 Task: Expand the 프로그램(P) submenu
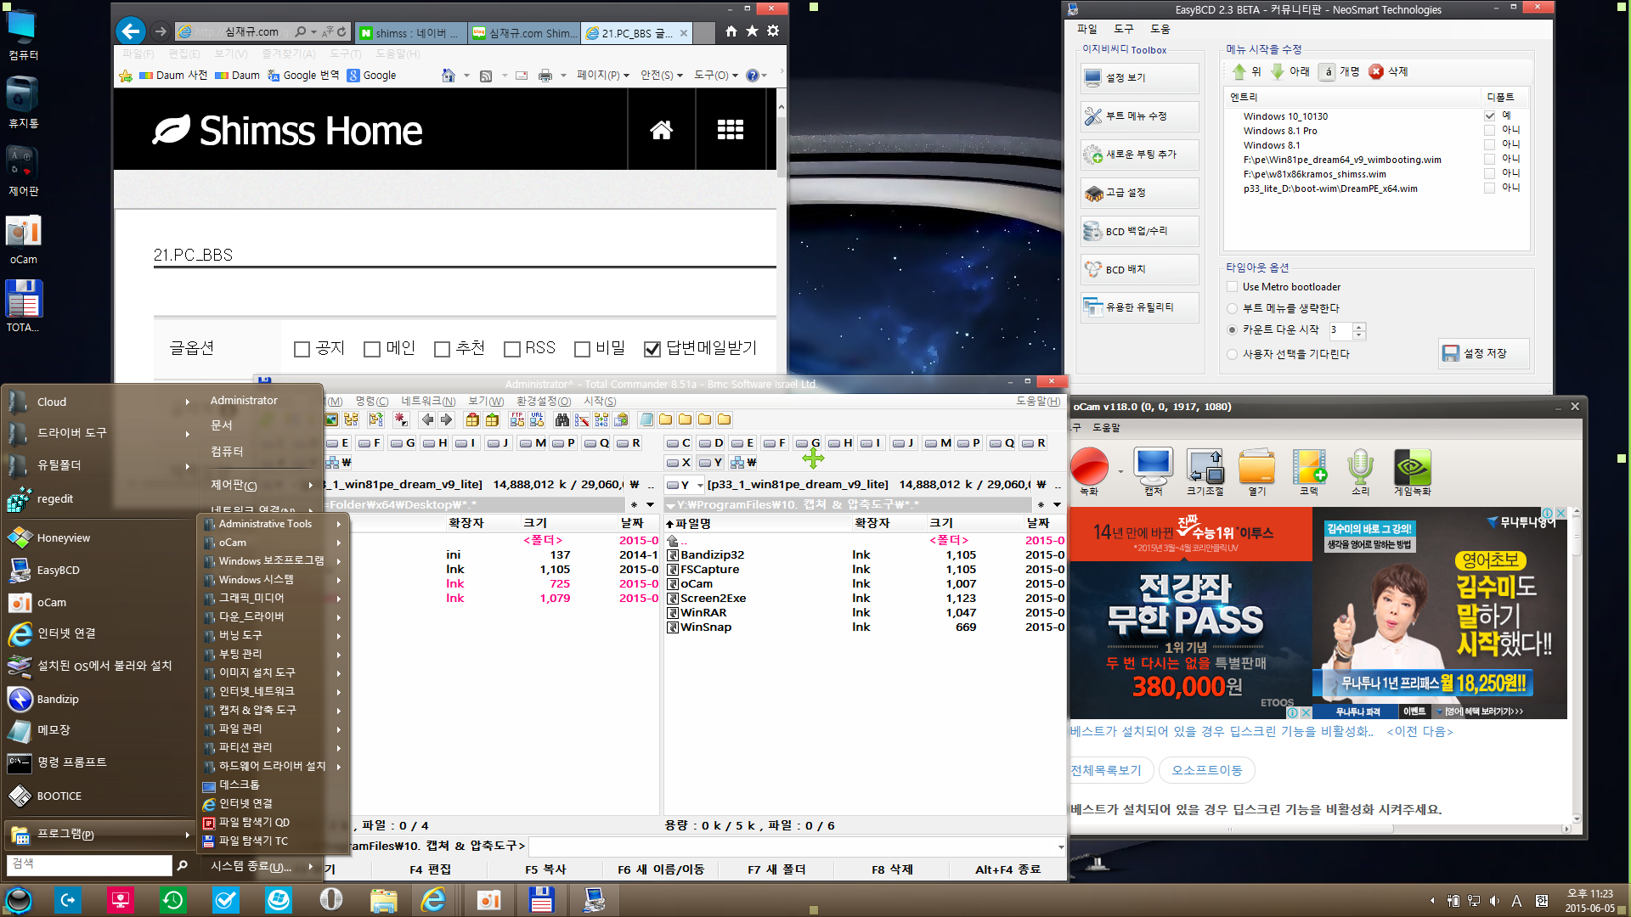tap(99, 835)
